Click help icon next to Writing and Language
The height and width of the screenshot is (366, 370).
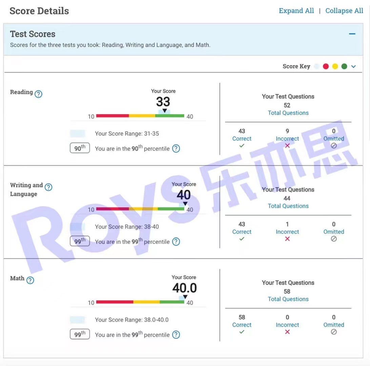coord(48,187)
